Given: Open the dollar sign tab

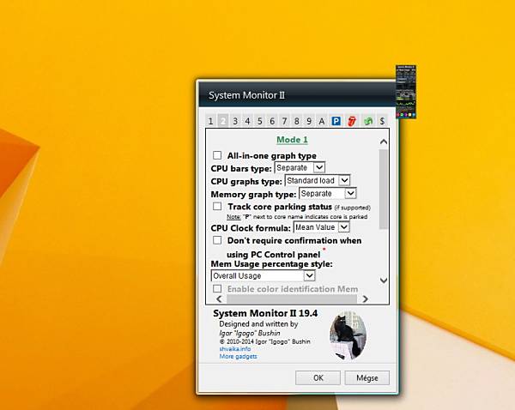Looking at the screenshot, I should (x=382, y=121).
